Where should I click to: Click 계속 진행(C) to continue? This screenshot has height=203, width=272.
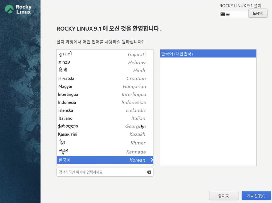click(256, 196)
